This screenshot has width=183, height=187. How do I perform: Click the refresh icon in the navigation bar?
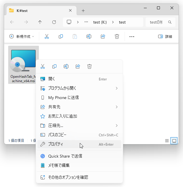[x=54, y=22]
